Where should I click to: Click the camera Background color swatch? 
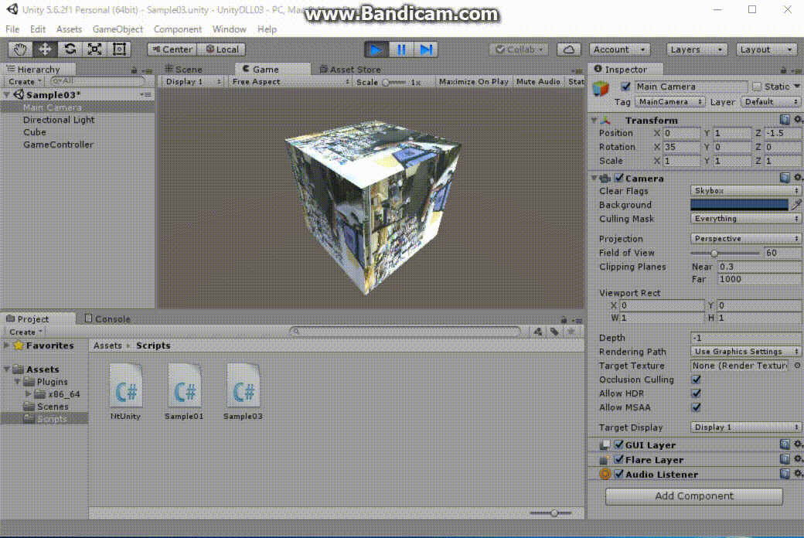tap(739, 205)
